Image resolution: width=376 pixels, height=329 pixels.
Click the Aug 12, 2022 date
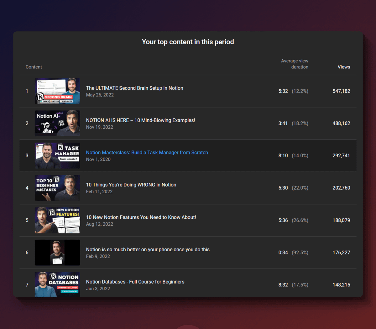[x=100, y=224]
